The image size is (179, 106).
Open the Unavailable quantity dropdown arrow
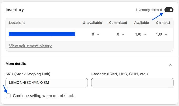98,34
